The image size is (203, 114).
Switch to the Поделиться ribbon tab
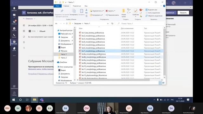click(77, 6)
